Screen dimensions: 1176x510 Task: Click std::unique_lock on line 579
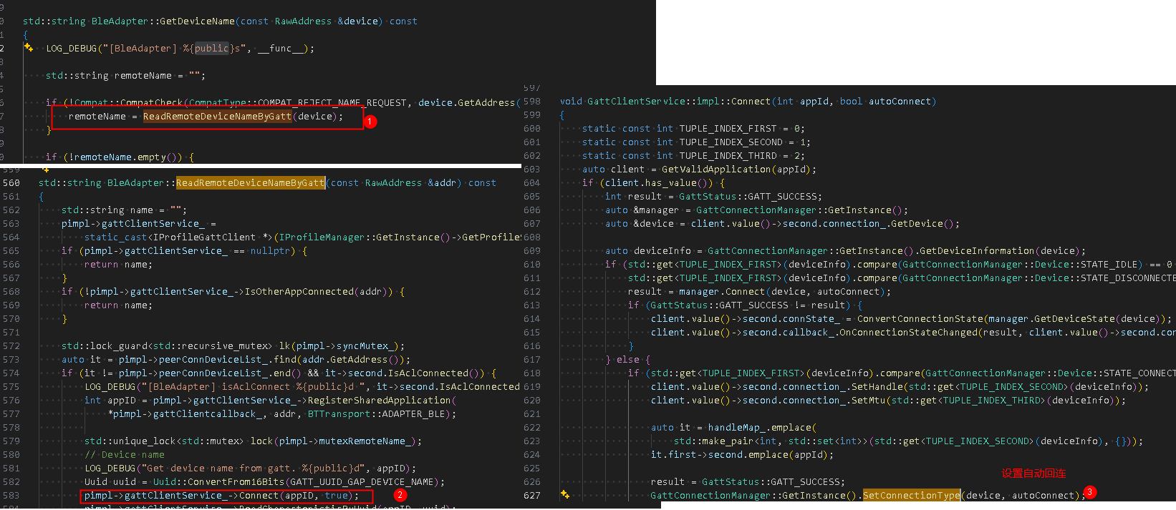130,441
